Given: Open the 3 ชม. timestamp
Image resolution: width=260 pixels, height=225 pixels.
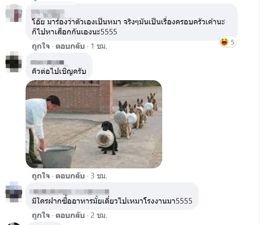Looking at the screenshot, I should [99, 176].
